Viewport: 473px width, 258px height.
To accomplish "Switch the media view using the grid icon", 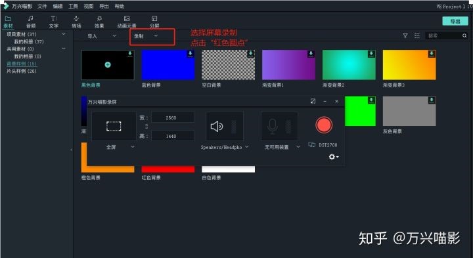I will click(417, 35).
